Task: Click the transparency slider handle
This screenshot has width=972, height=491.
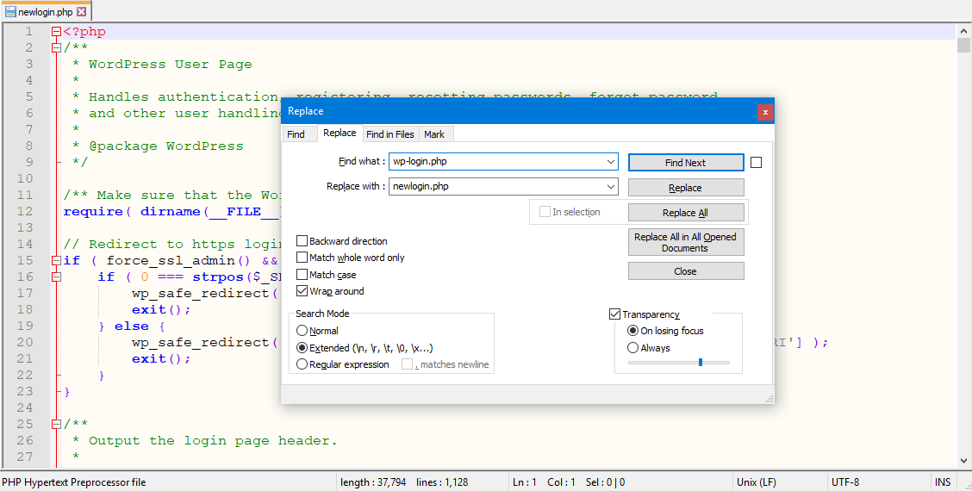Action: (x=701, y=362)
